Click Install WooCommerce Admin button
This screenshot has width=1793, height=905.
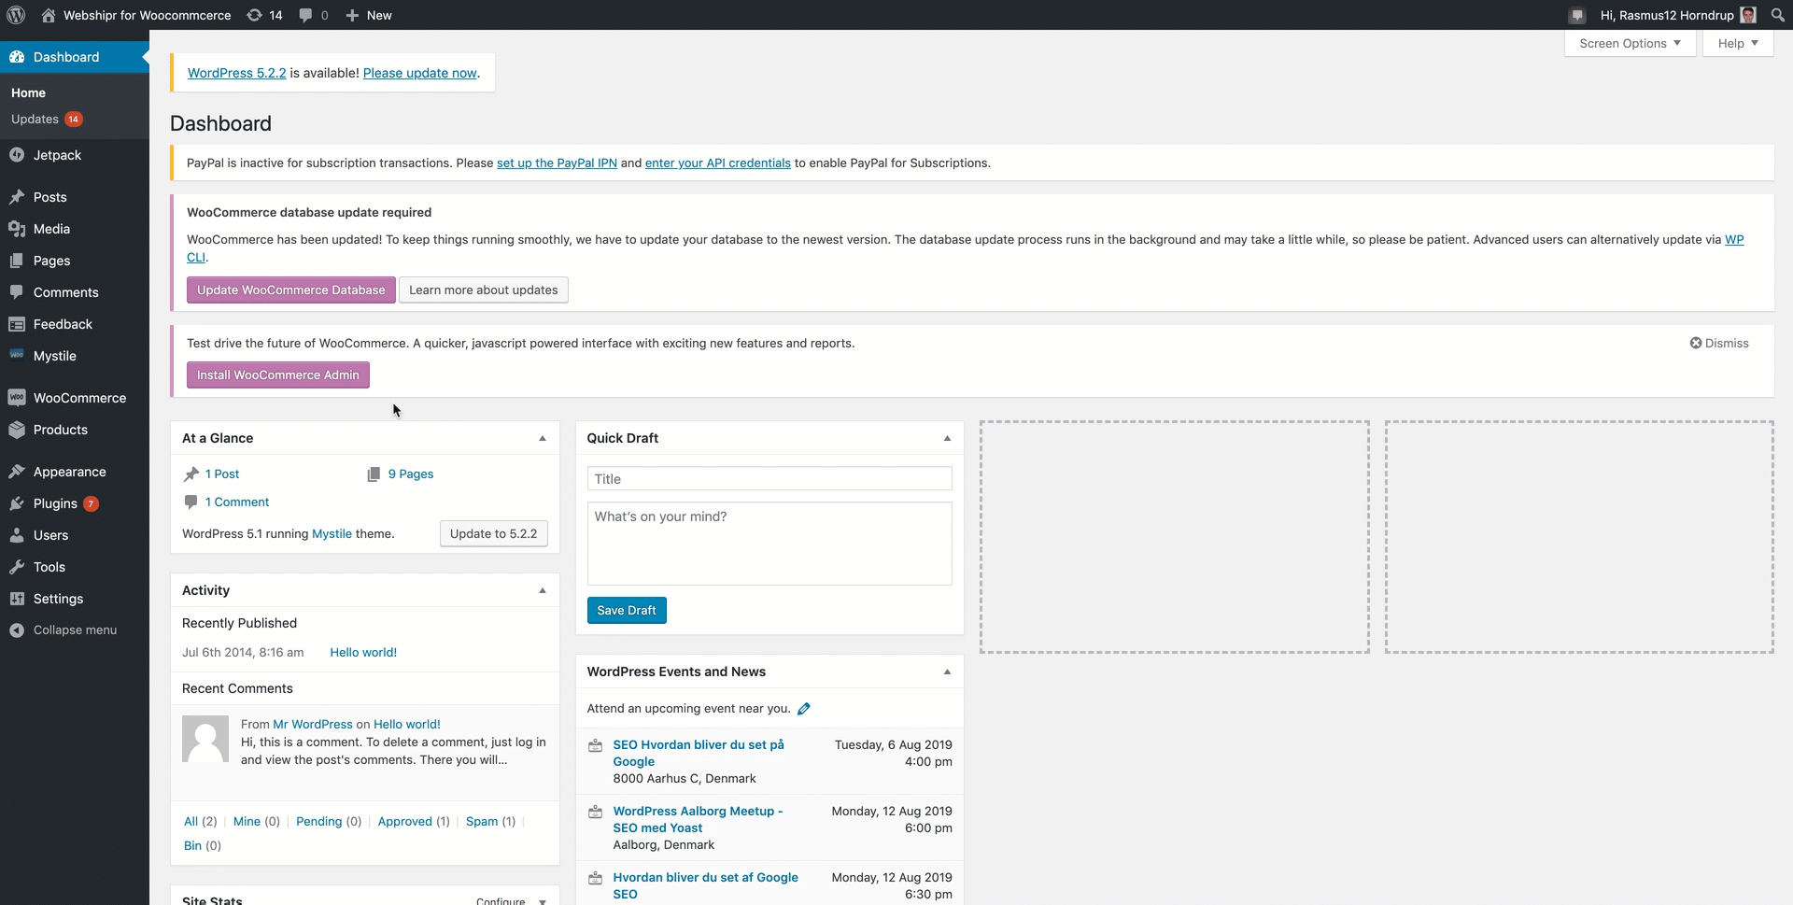coord(277,375)
